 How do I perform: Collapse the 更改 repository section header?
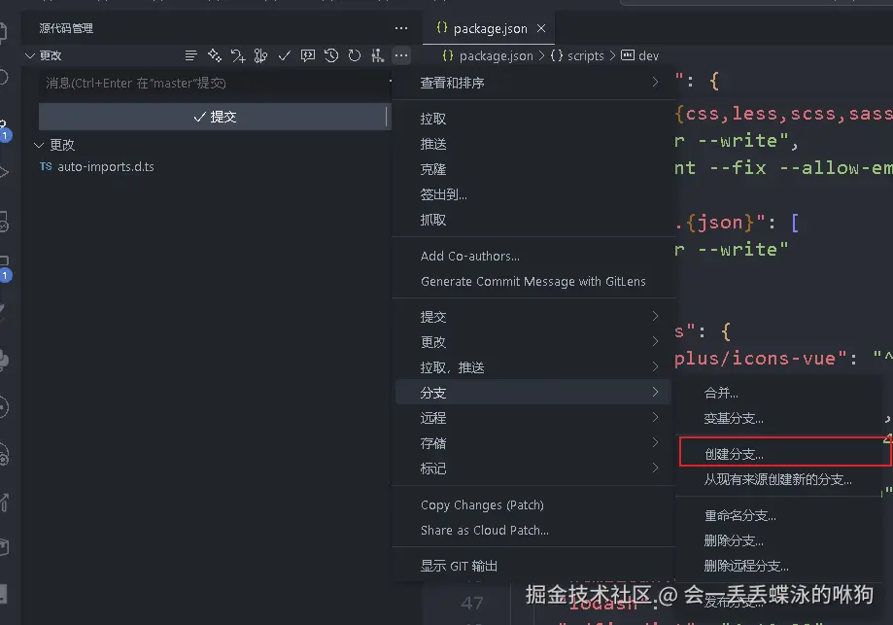tap(29, 55)
